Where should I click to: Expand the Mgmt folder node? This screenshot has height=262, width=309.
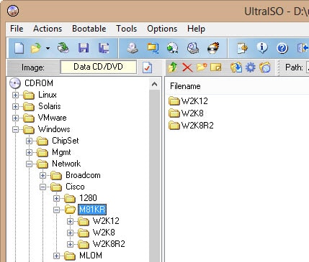pos(29,152)
